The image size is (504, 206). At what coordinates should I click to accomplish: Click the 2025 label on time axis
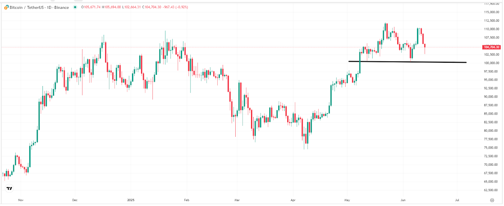(x=131, y=200)
